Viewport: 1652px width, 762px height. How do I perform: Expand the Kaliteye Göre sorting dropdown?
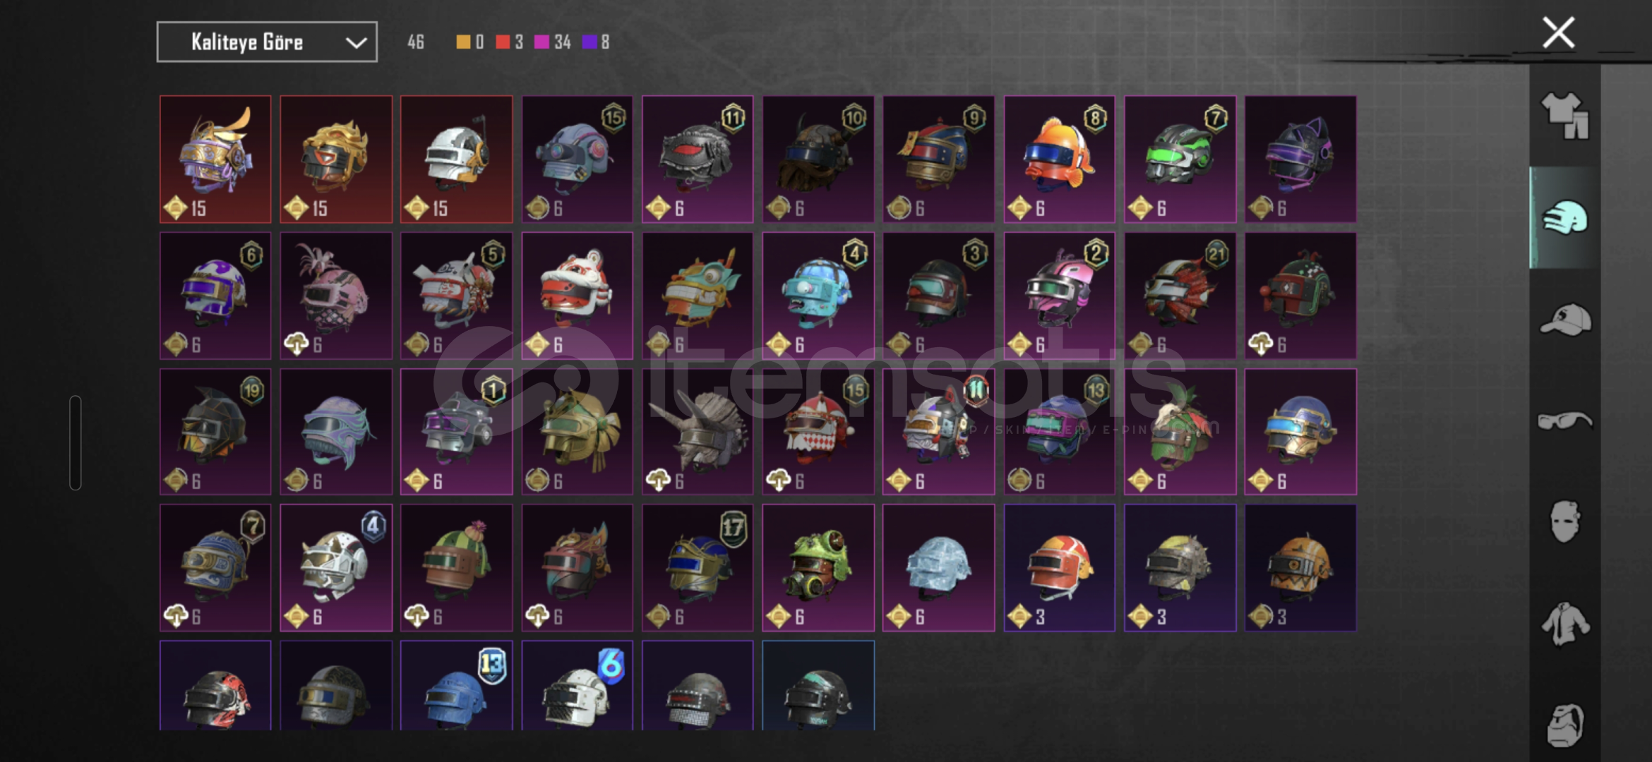pyautogui.click(x=267, y=42)
